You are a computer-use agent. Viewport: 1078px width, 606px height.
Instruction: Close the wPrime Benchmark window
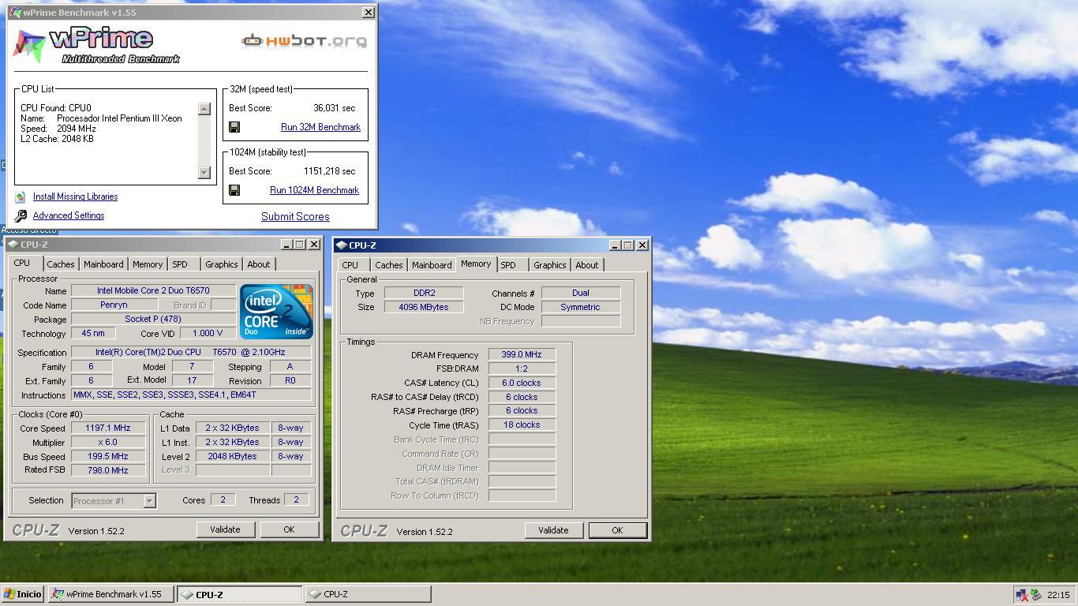(x=368, y=13)
